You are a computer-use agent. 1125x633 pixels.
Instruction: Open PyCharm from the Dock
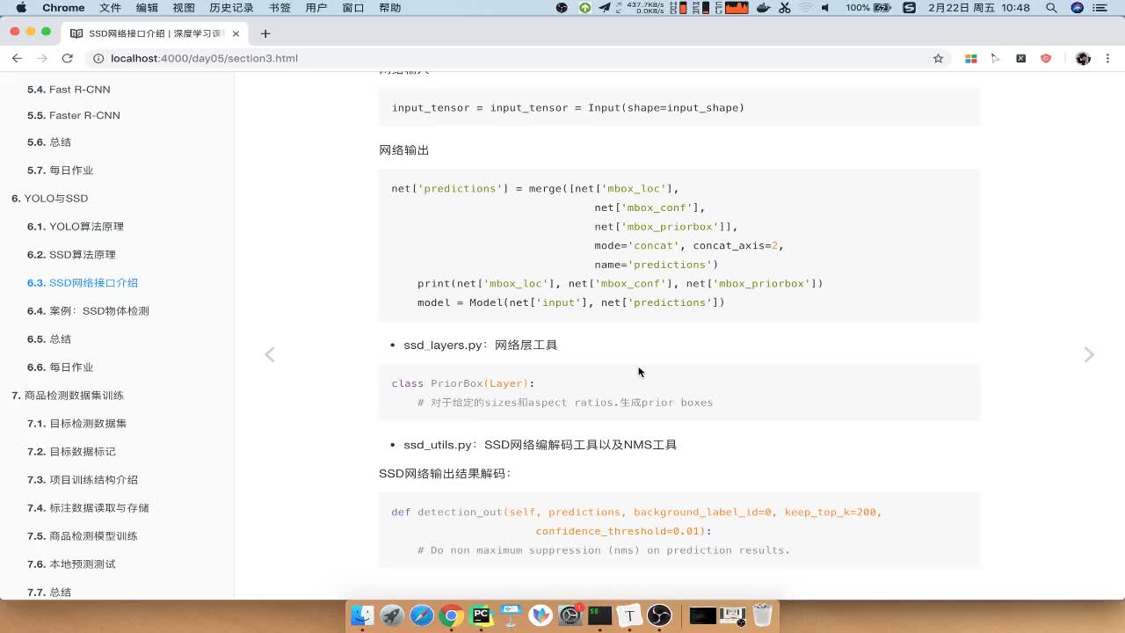(481, 615)
